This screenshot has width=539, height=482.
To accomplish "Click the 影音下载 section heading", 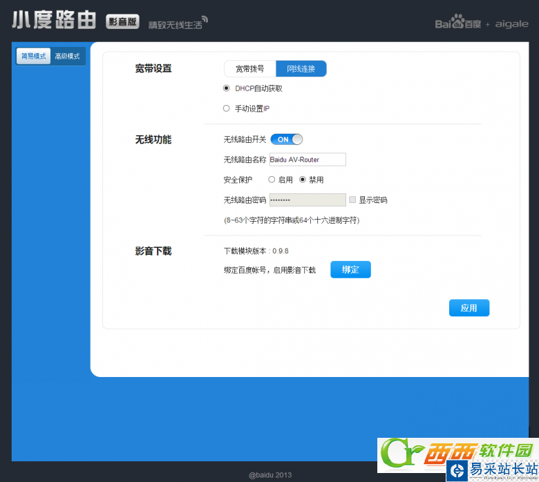I will [153, 251].
